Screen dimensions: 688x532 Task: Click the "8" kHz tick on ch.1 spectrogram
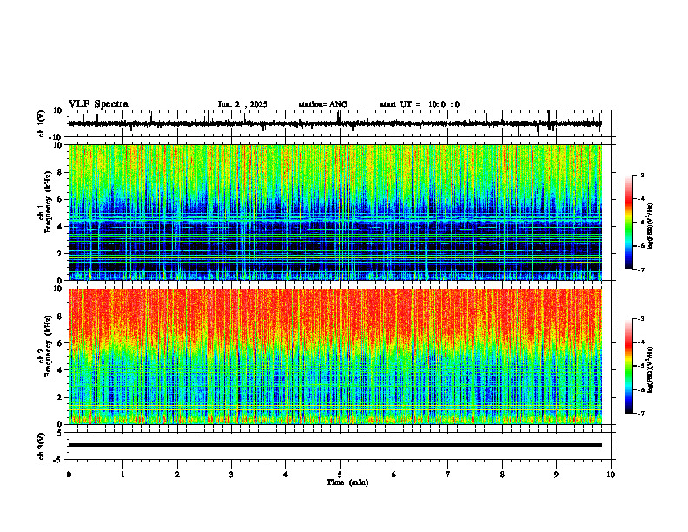[61, 172]
